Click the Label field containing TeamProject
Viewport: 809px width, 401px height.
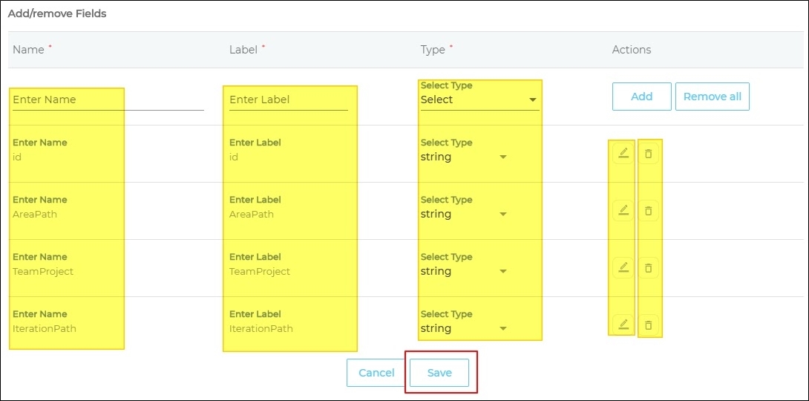click(x=288, y=271)
